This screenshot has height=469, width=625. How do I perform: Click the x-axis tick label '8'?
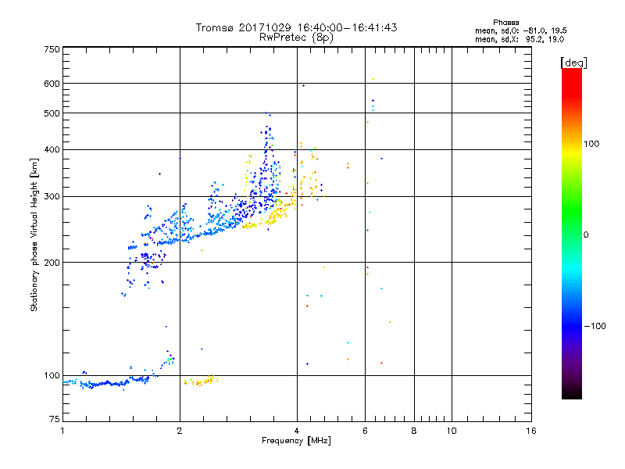(414, 431)
